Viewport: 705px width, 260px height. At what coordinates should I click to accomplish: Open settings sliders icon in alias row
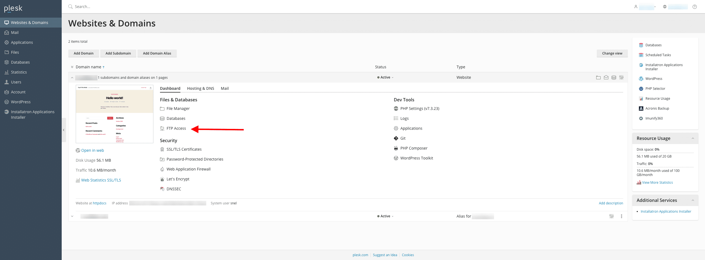[611, 216]
